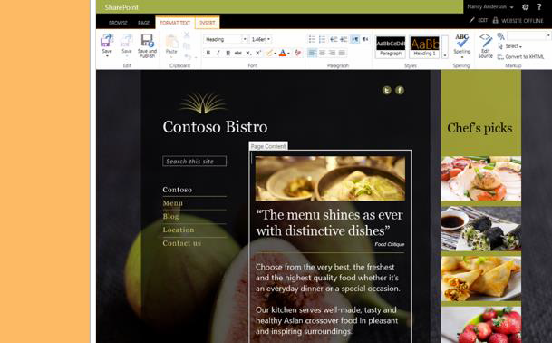Select the Insert ribbon tab

click(x=207, y=22)
